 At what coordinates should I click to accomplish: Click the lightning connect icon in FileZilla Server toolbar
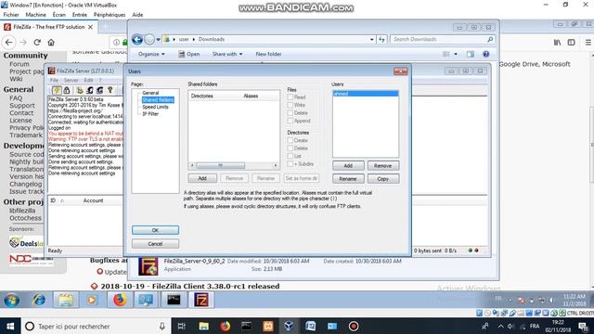click(x=57, y=90)
